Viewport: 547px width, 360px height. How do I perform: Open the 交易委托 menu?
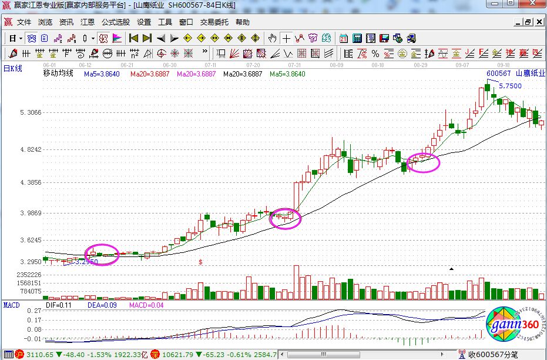[214, 22]
